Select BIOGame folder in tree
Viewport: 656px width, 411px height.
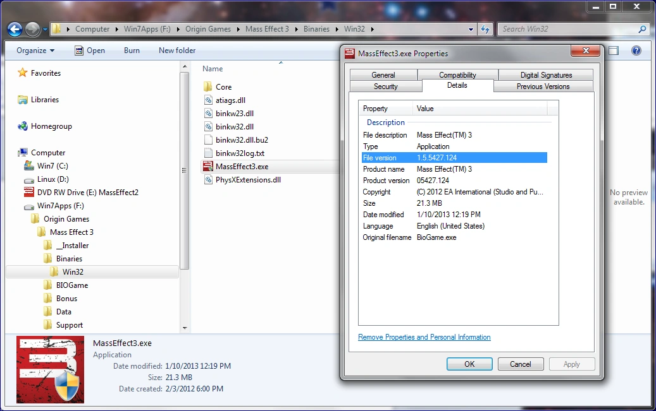point(66,285)
